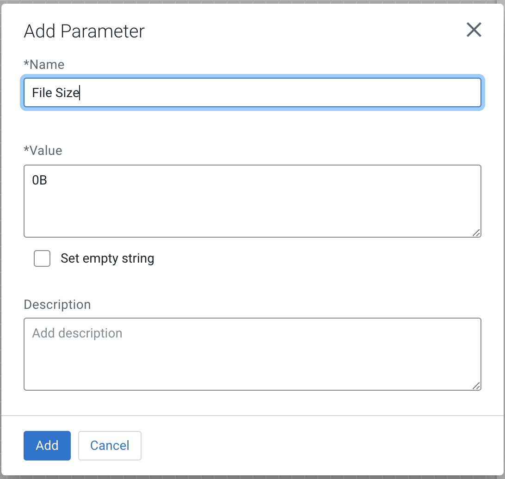Click the *Name field label

44,64
